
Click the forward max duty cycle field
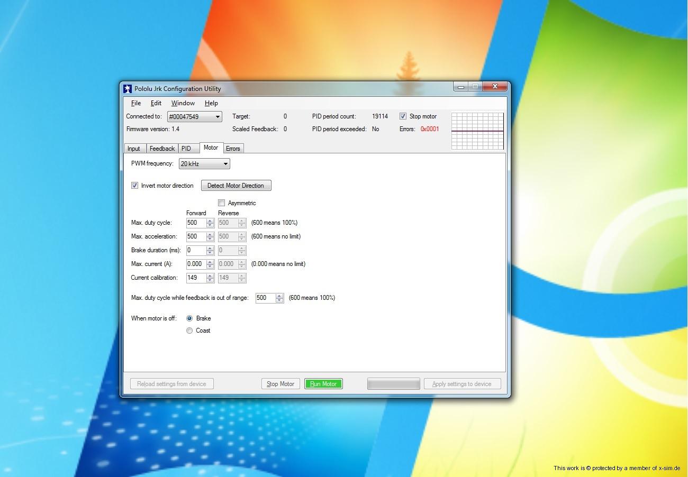click(x=195, y=223)
